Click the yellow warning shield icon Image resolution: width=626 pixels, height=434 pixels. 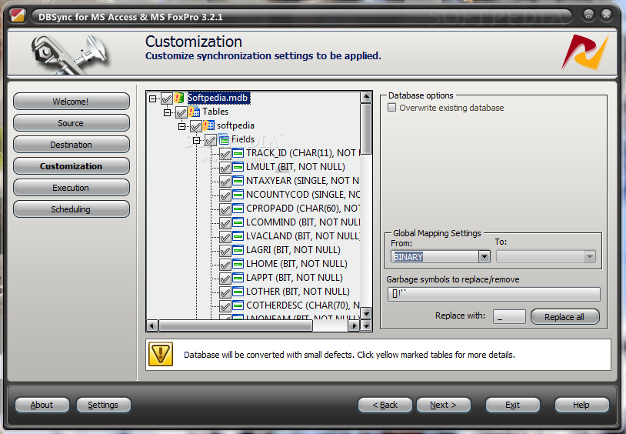click(x=161, y=354)
